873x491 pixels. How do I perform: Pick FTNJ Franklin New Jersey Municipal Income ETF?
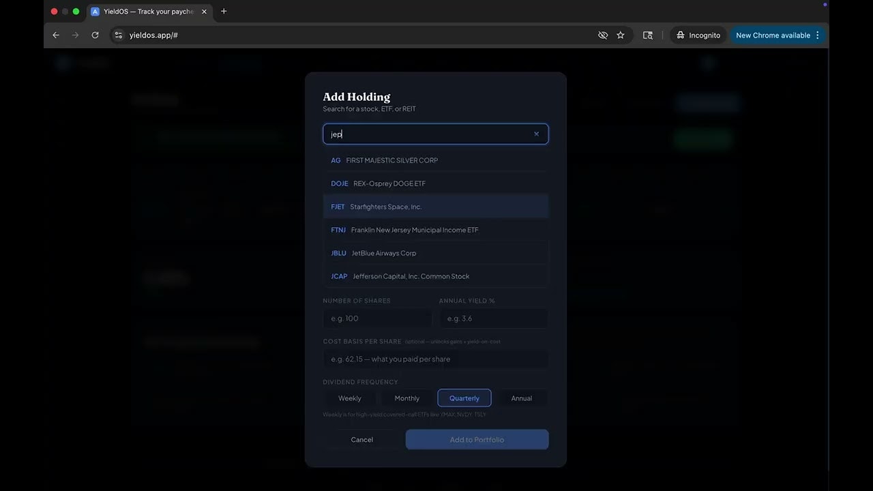(x=435, y=230)
